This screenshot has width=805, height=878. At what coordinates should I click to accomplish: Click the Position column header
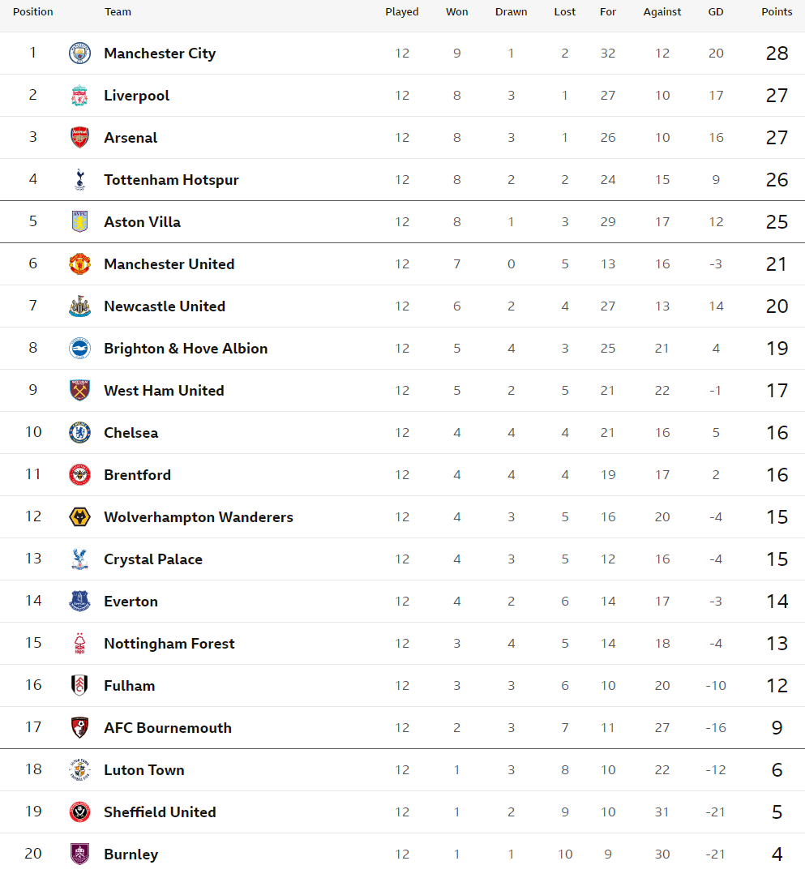33,12
